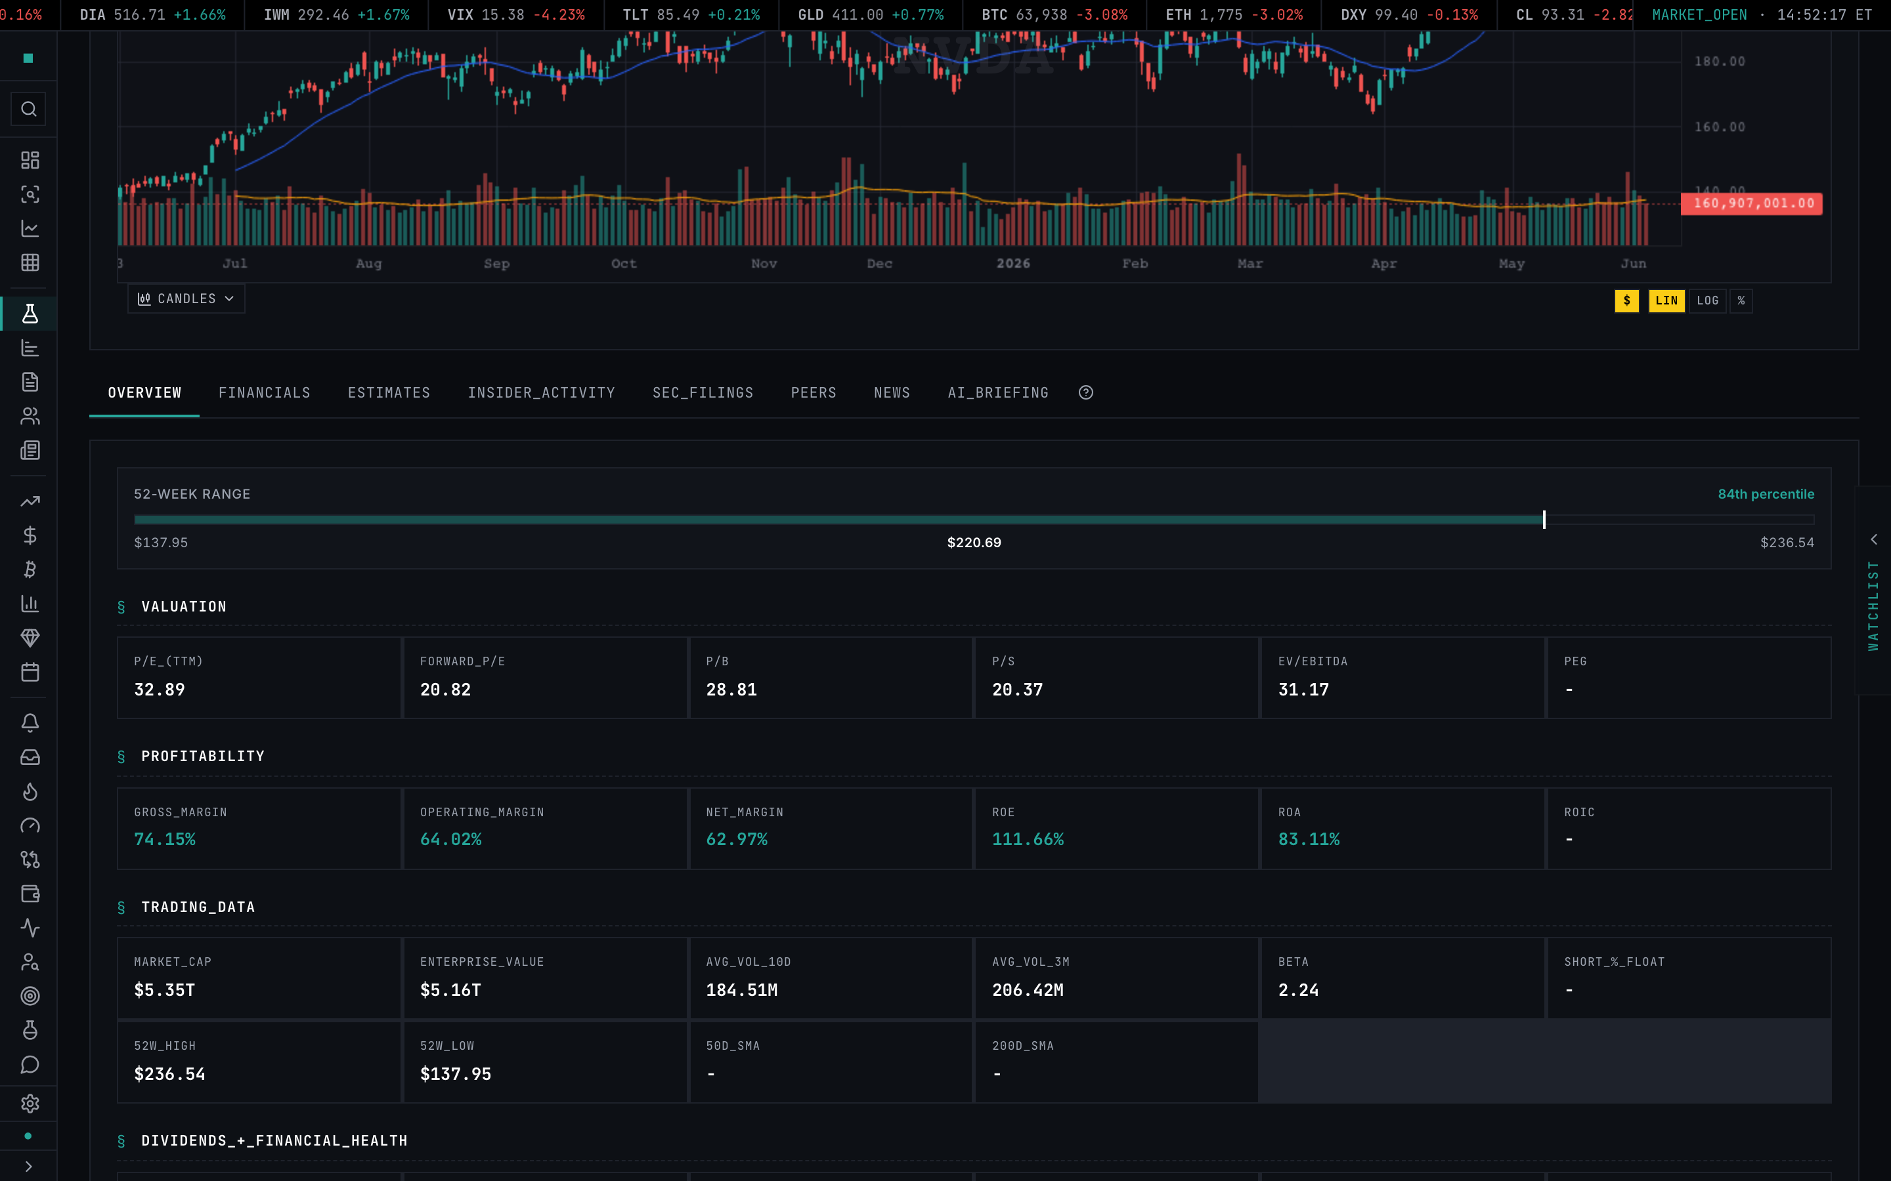Open the people/users icon in sidebar

tap(30, 417)
